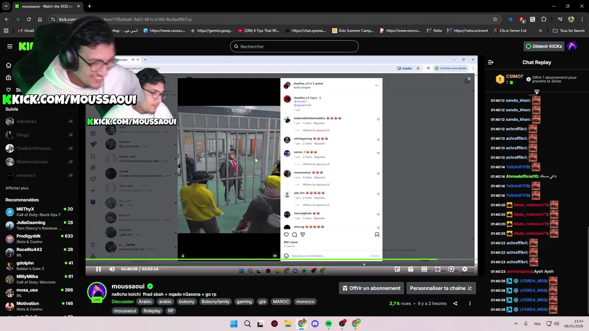The height and width of the screenshot is (331, 589).
Task: Click the Roleplay tag
Action: click(152, 311)
